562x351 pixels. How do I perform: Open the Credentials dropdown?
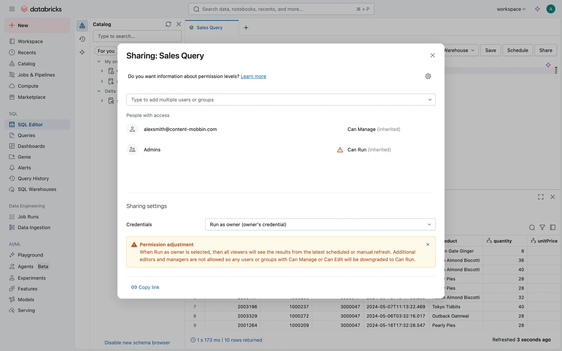point(320,224)
